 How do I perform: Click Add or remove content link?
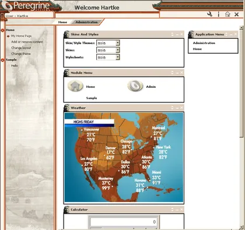coord(27,42)
